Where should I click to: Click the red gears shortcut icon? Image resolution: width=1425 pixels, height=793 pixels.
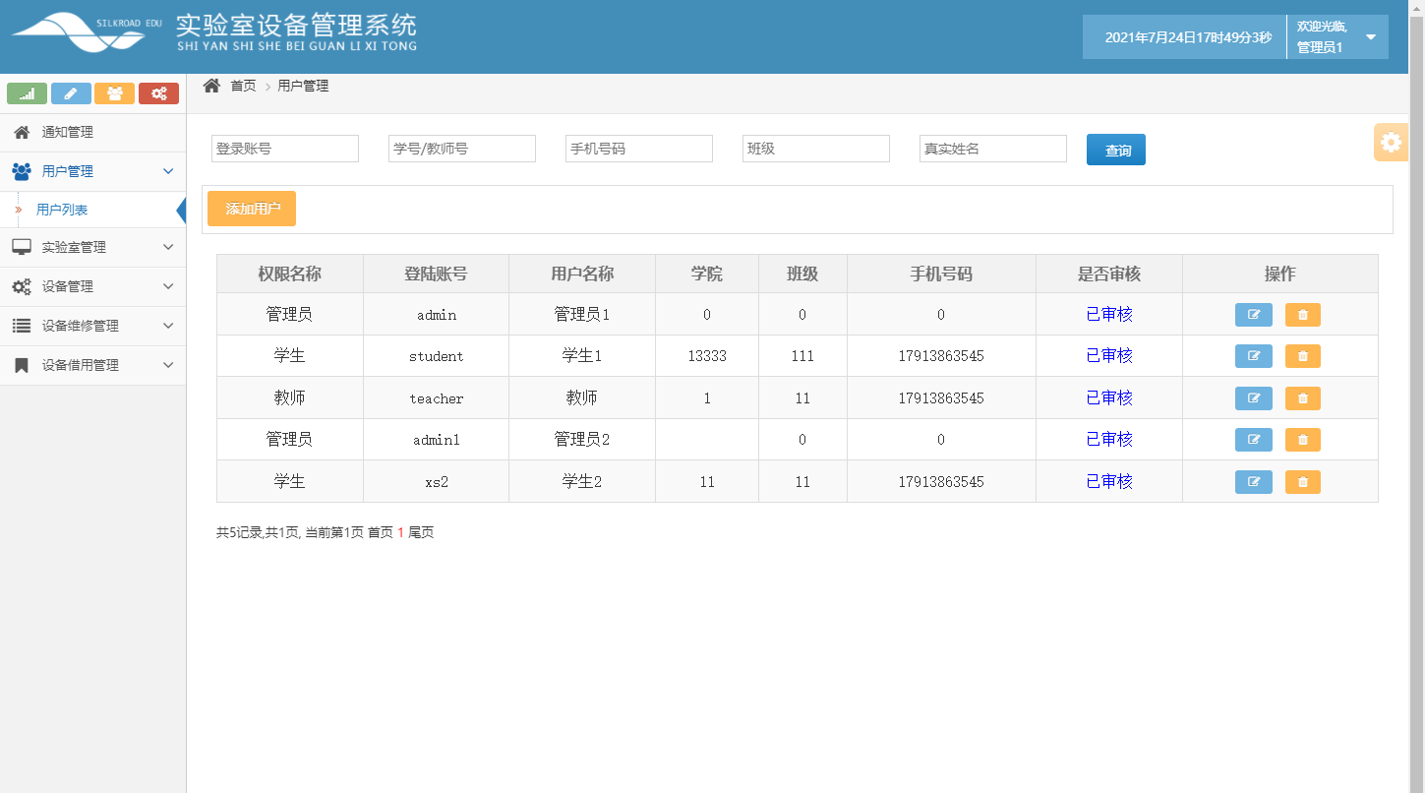point(158,92)
